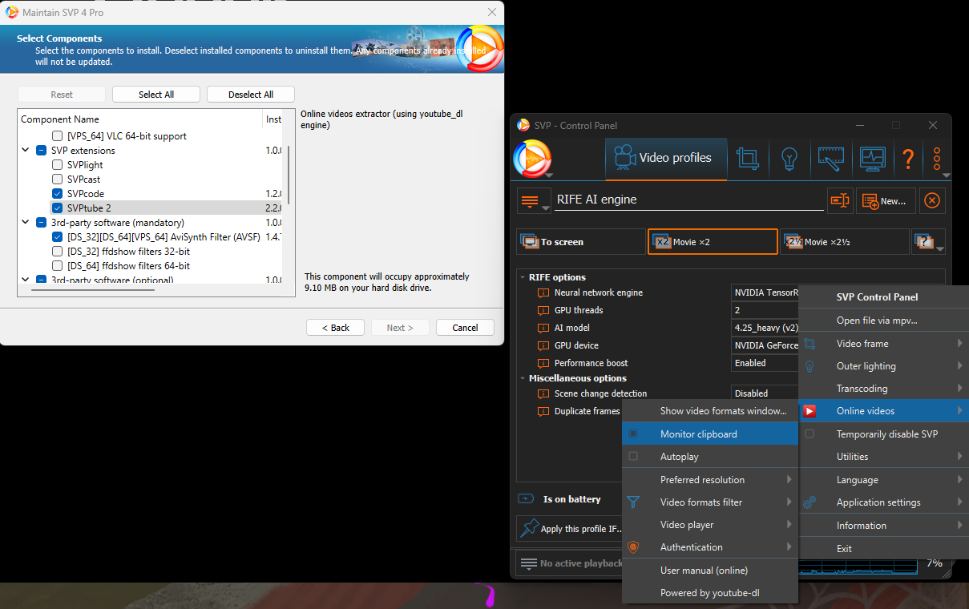The height and width of the screenshot is (609, 969).
Task: Click the Deselect All button
Action: click(251, 95)
